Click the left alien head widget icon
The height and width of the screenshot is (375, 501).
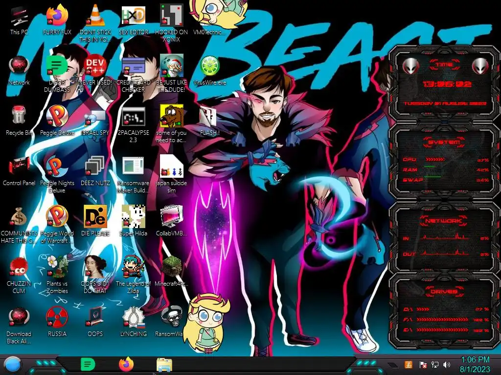click(410, 66)
